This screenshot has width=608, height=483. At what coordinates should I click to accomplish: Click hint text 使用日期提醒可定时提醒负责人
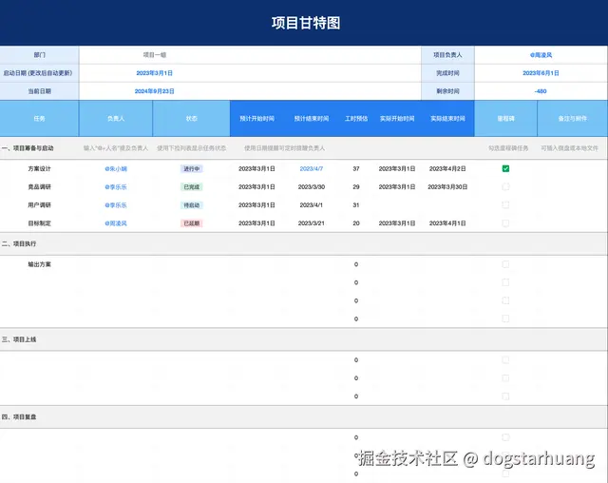click(285, 148)
